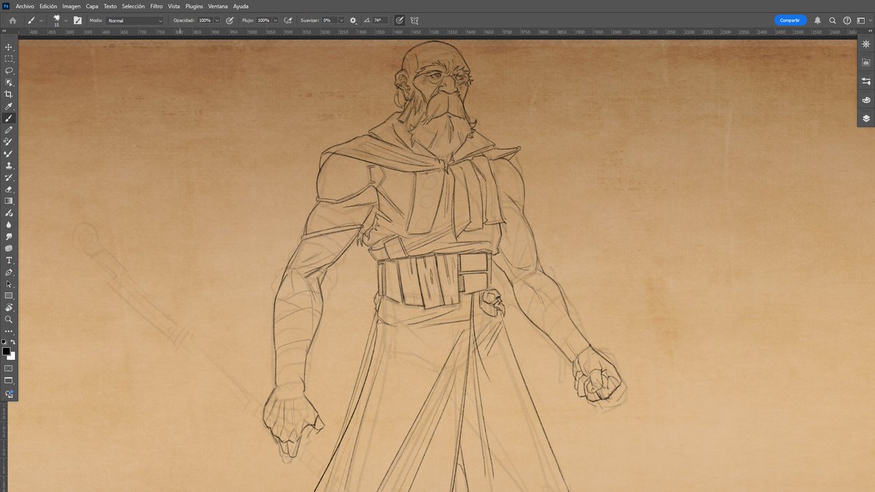Open the Modo Normal blend dropdown
The height and width of the screenshot is (492, 875).
coord(135,20)
